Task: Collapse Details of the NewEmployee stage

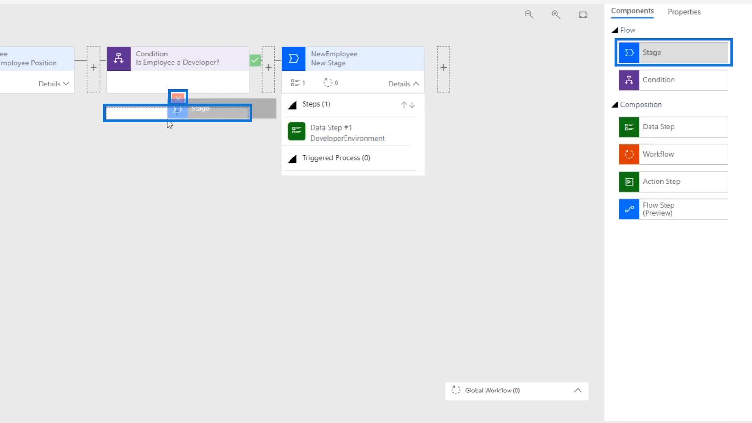Action: 404,84
